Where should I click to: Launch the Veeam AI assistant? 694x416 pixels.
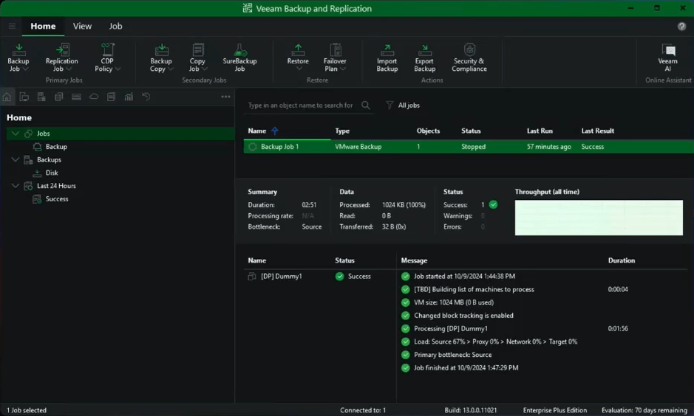pos(667,58)
